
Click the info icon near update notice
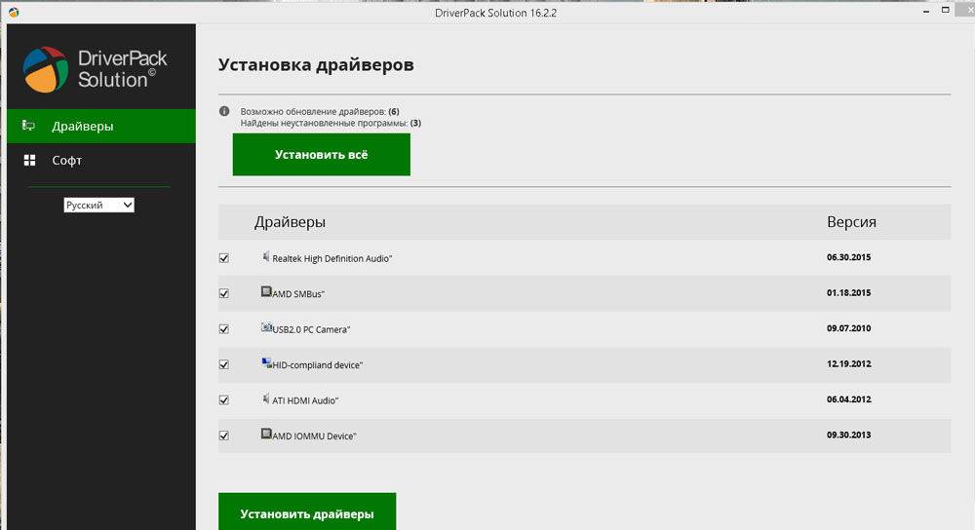click(224, 111)
